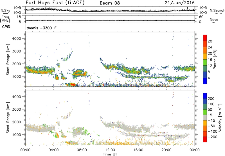Select the 2000 tick in Velocity panel

[x=16, y=122]
